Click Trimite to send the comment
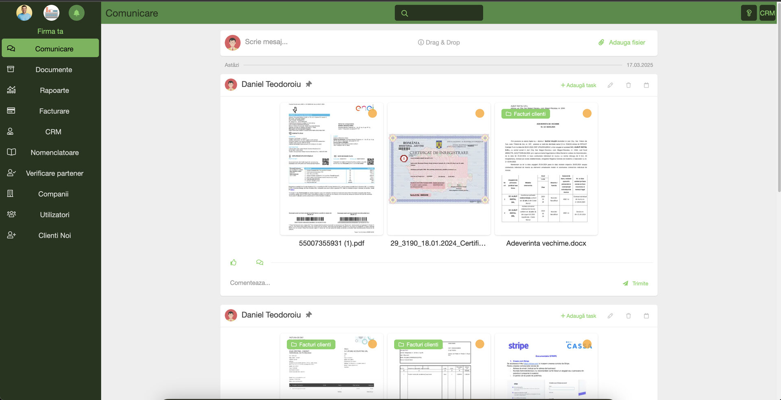 pos(635,283)
